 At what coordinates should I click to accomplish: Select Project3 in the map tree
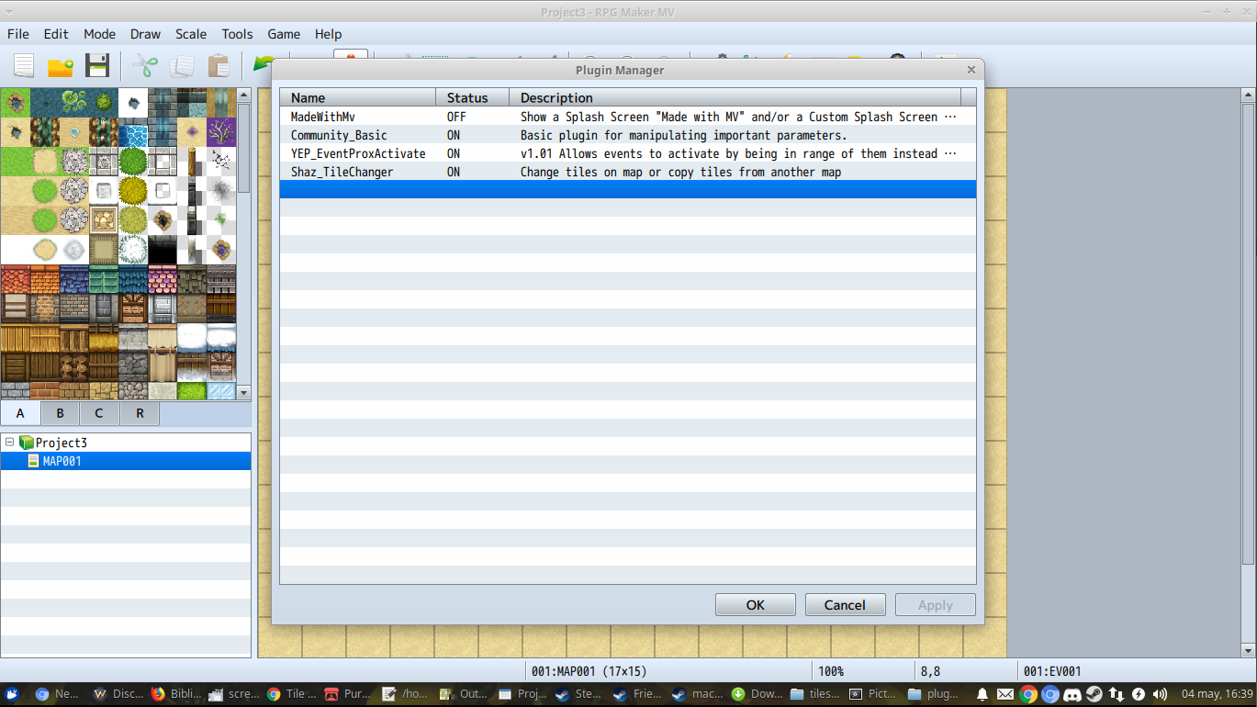click(61, 443)
